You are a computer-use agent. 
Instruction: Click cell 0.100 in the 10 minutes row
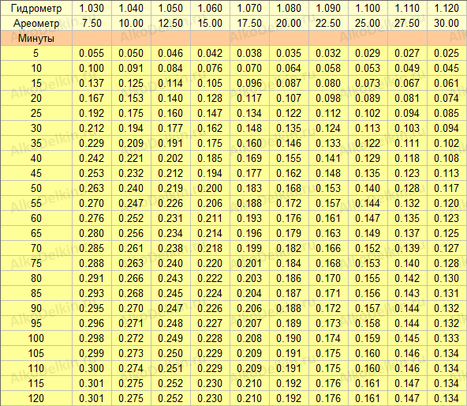point(92,68)
